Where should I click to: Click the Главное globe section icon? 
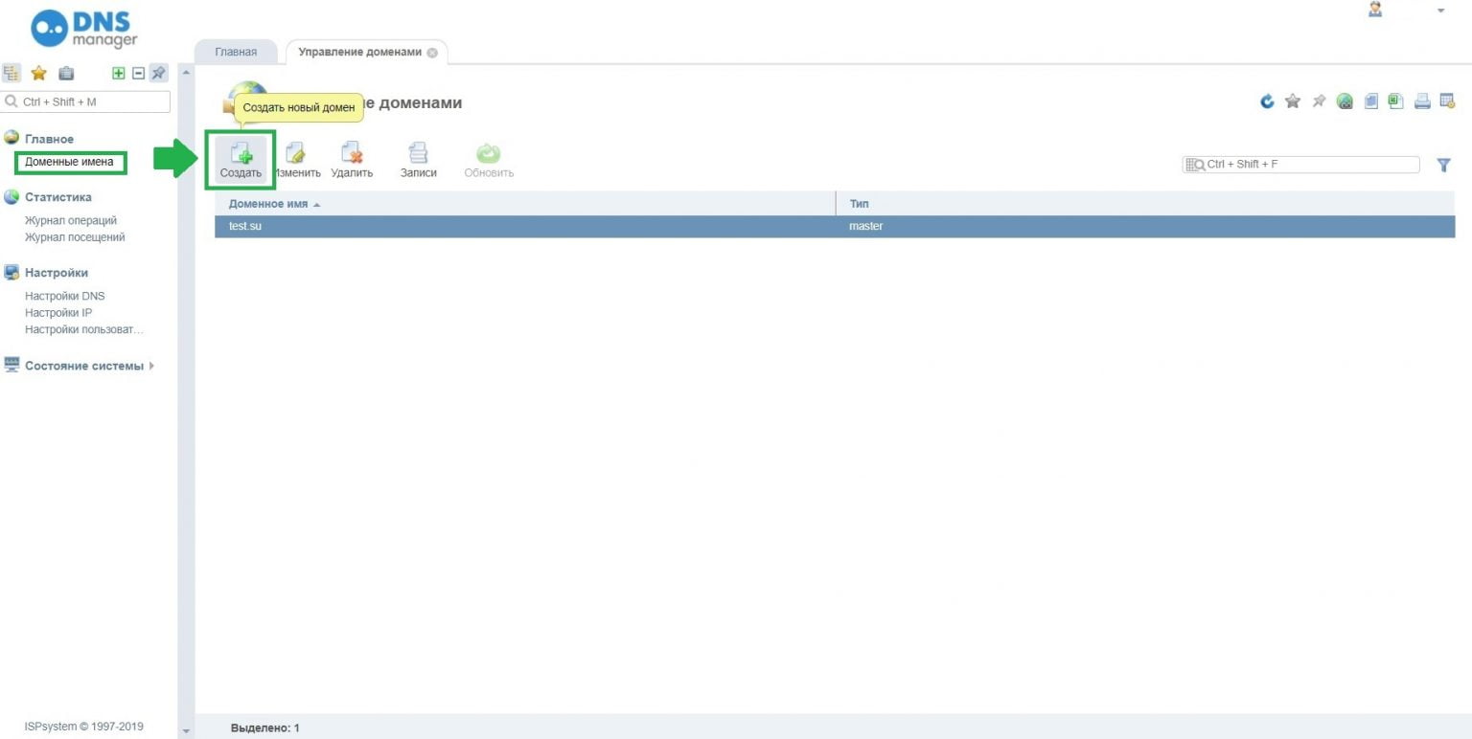pyautogui.click(x=11, y=138)
